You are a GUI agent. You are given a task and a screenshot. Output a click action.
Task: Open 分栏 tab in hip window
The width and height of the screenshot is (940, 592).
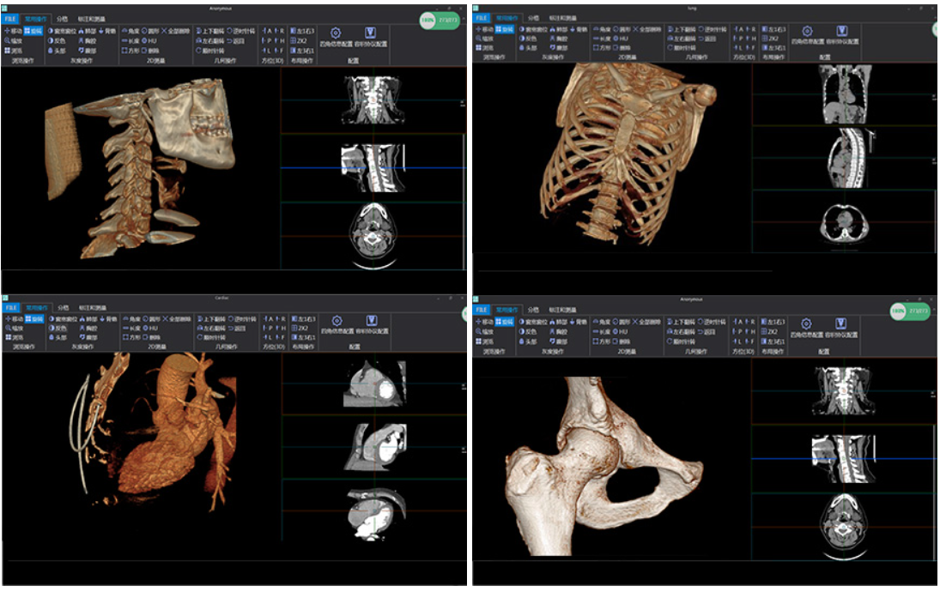(534, 310)
